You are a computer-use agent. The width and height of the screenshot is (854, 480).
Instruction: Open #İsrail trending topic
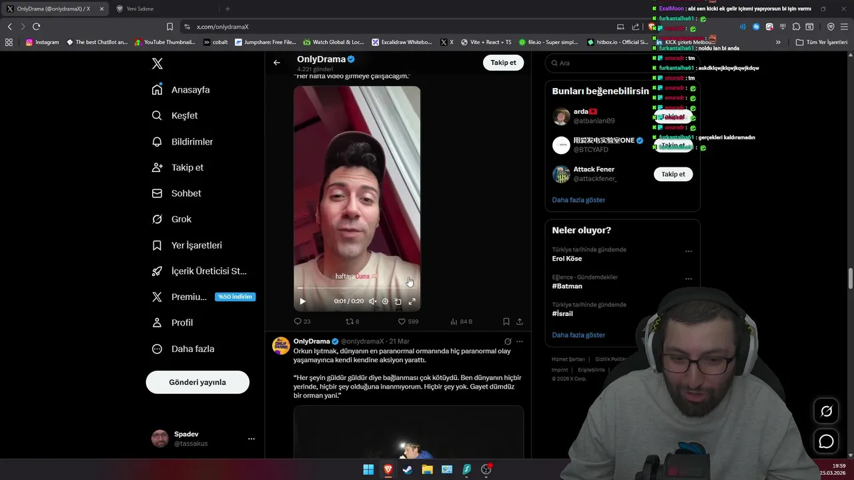click(562, 313)
